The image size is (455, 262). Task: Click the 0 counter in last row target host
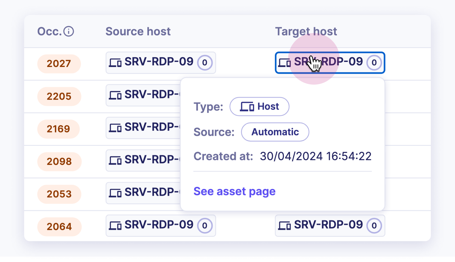pos(374,226)
